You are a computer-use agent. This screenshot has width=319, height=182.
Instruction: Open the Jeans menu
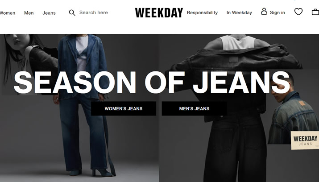[x=49, y=13]
